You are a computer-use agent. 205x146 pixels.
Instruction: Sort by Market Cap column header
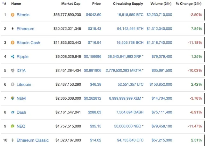pyautogui.click(x=71, y=4)
